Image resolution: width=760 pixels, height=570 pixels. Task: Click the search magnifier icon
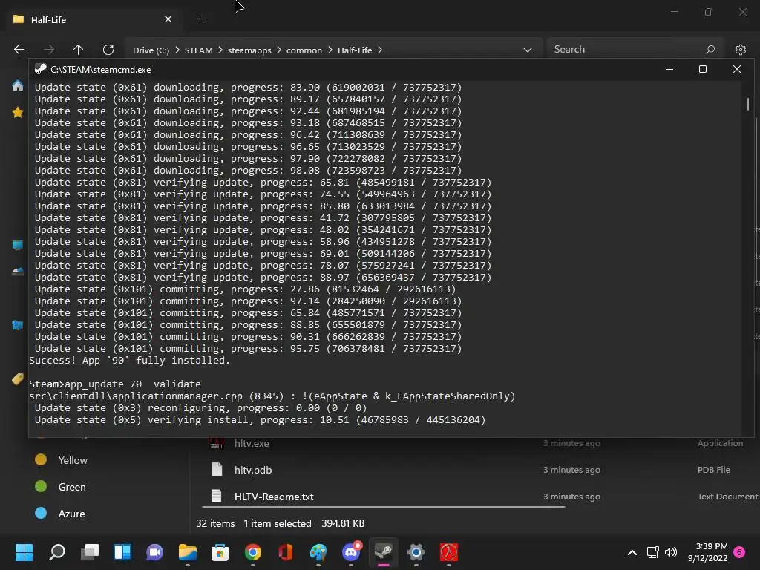tap(710, 50)
